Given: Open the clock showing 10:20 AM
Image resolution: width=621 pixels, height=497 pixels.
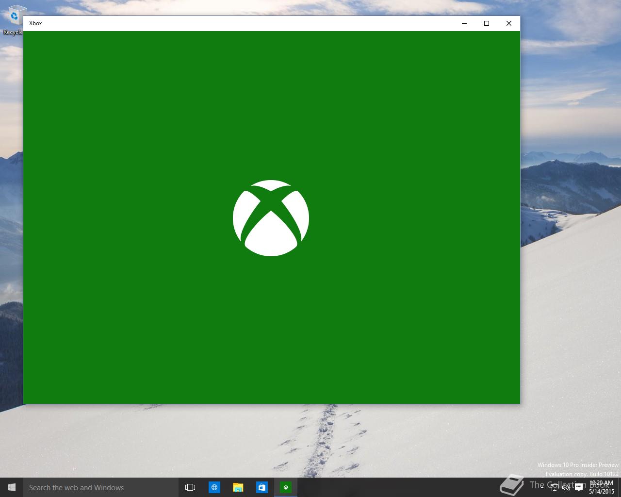Looking at the screenshot, I should coord(602,487).
